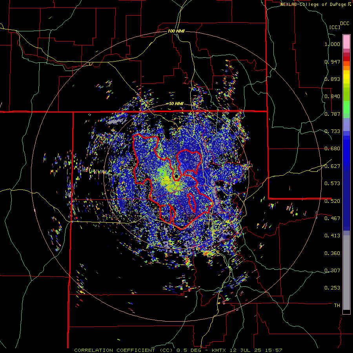353x353 pixels.
Task: Select the 0.520 legend value
Action: [332, 201]
